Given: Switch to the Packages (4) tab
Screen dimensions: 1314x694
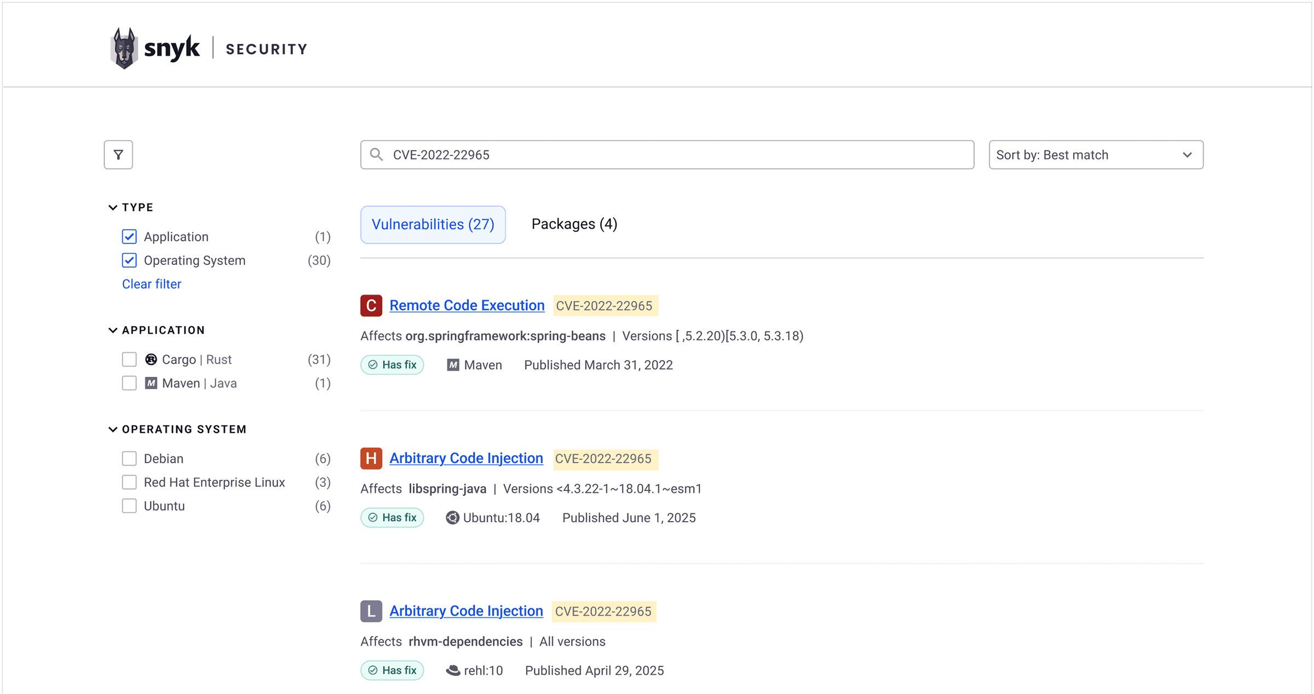Looking at the screenshot, I should (574, 224).
